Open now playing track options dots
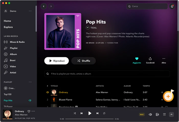Screen dimensions: 179x122 tap(33, 111)
